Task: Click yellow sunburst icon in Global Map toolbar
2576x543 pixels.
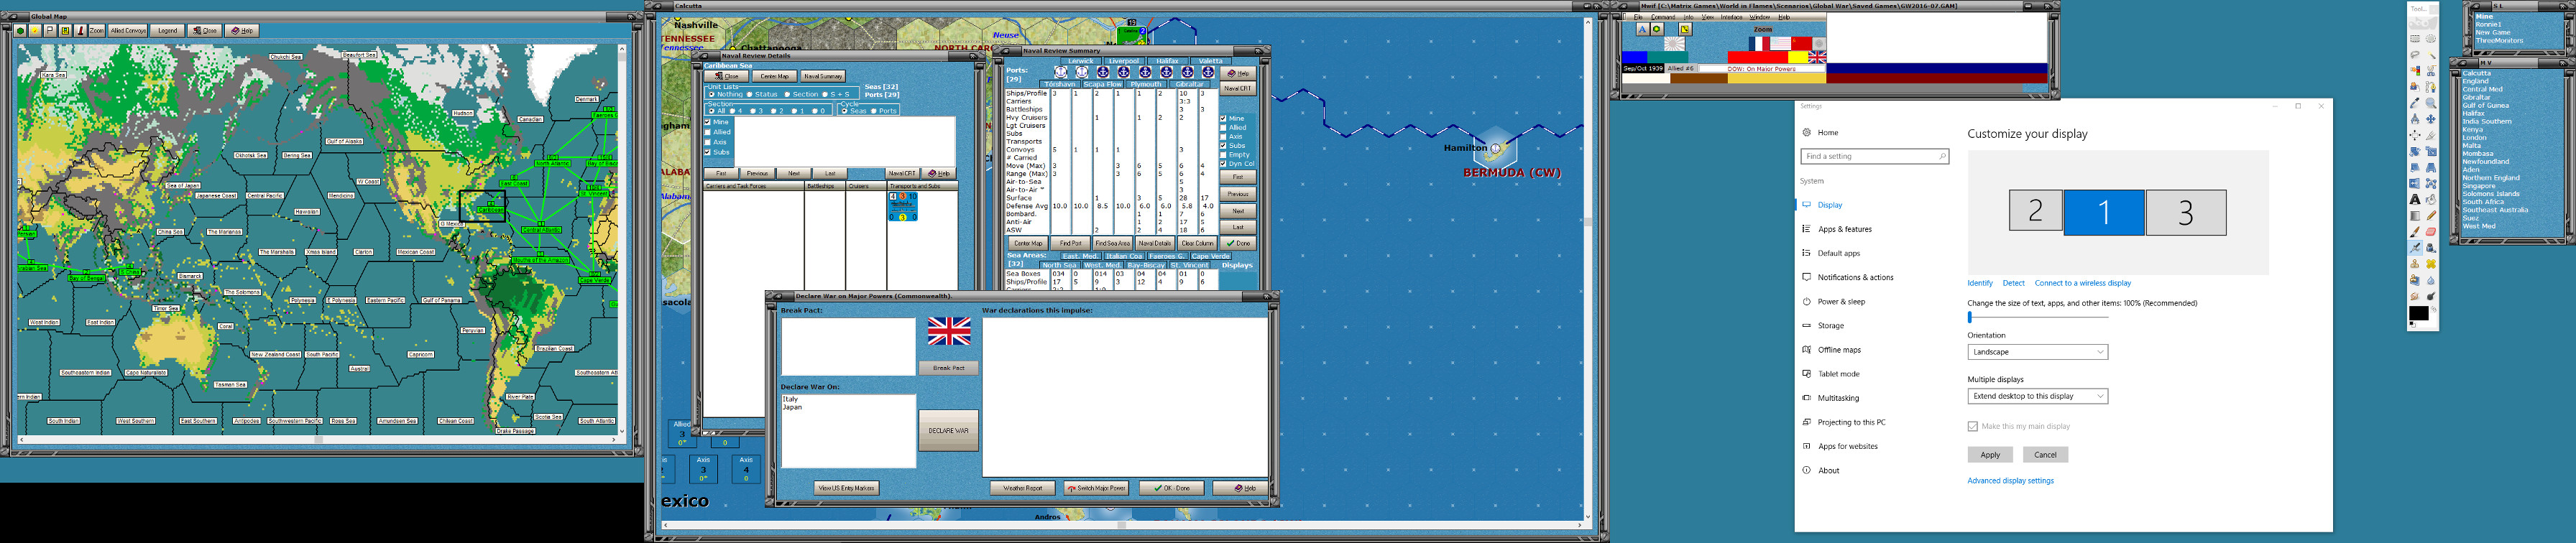Action: (x=35, y=31)
